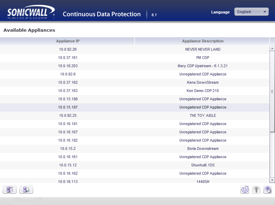Click the user list icon button

click(x=9, y=189)
